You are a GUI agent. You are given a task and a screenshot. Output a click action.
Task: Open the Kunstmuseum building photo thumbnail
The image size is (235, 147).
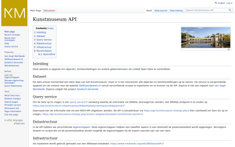pyautogui.click(x=206, y=38)
